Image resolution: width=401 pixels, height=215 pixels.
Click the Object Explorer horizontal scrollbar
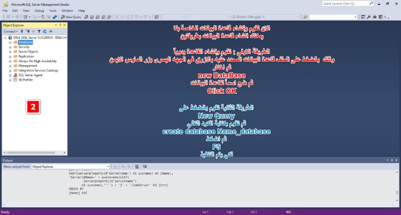(x=31, y=153)
